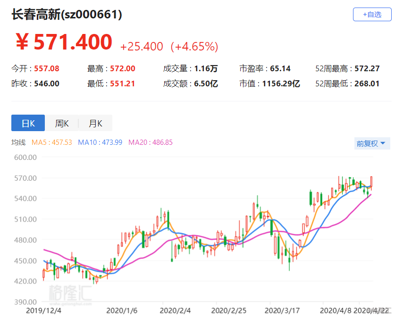Image resolution: width=395 pixels, height=317 pixels.
Task: Click the 420.00 y-axis label
Action: point(25,281)
